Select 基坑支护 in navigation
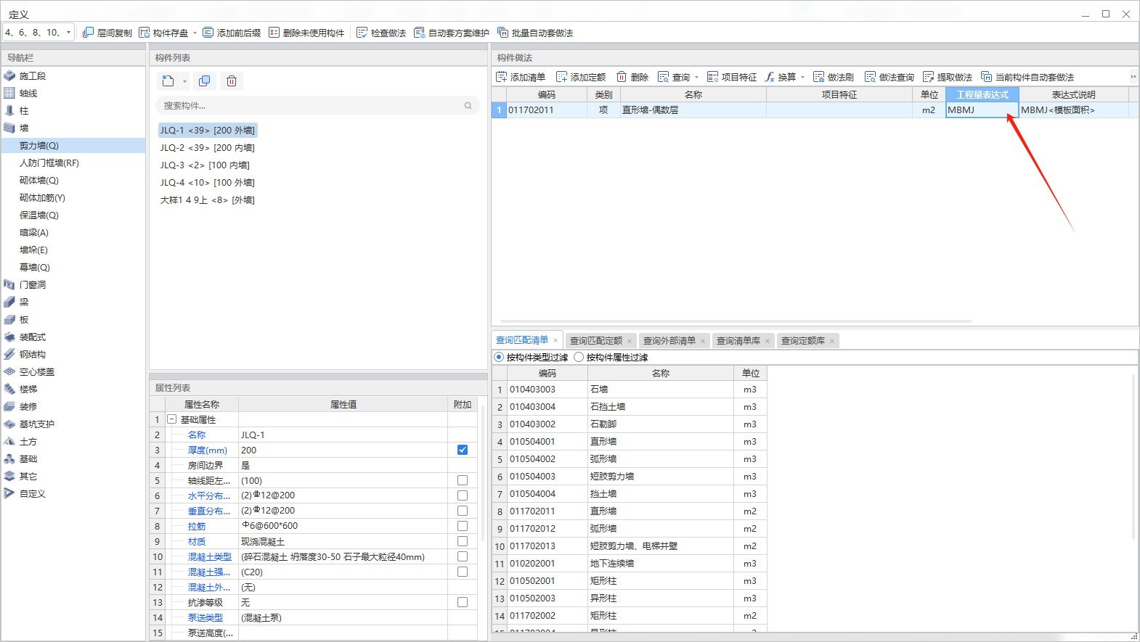 (x=37, y=424)
